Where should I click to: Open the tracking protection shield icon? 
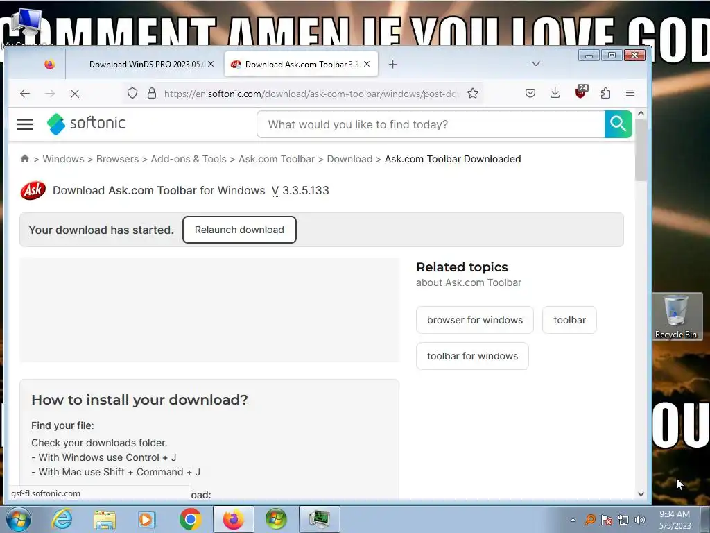(132, 94)
